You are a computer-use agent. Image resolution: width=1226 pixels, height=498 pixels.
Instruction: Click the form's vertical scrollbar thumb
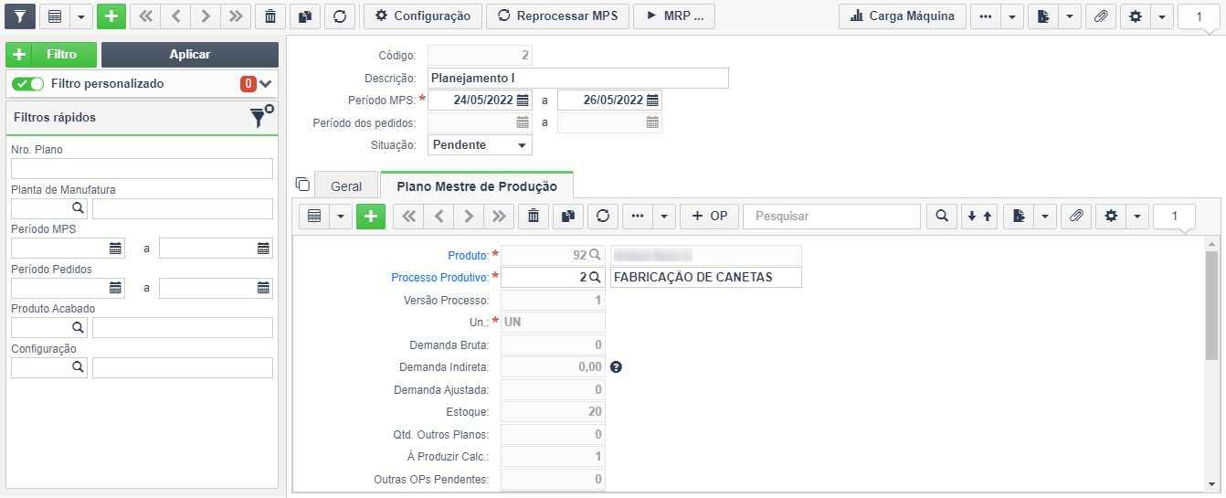[x=1212, y=304]
